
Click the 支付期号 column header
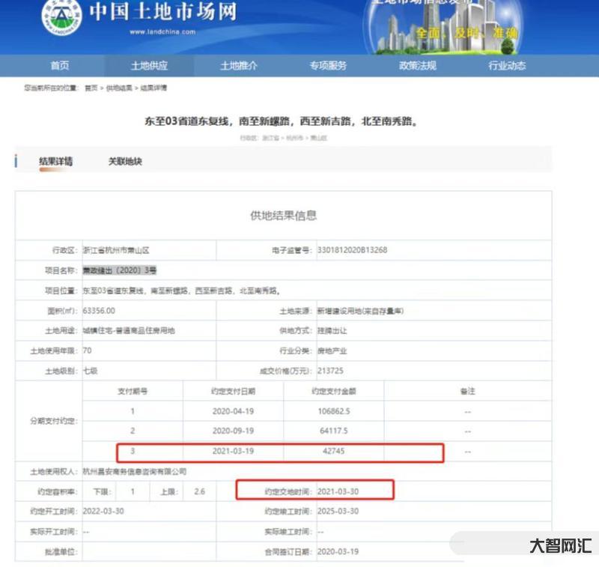tap(133, 391)
